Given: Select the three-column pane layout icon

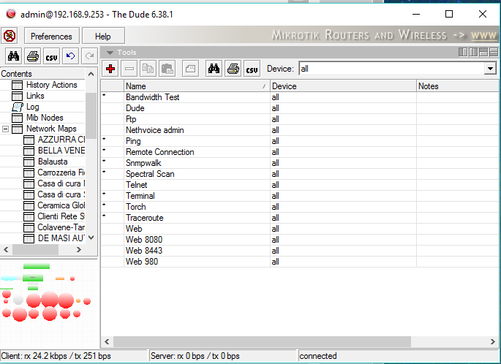Looking at the screenshot, I should coord(473,52).
